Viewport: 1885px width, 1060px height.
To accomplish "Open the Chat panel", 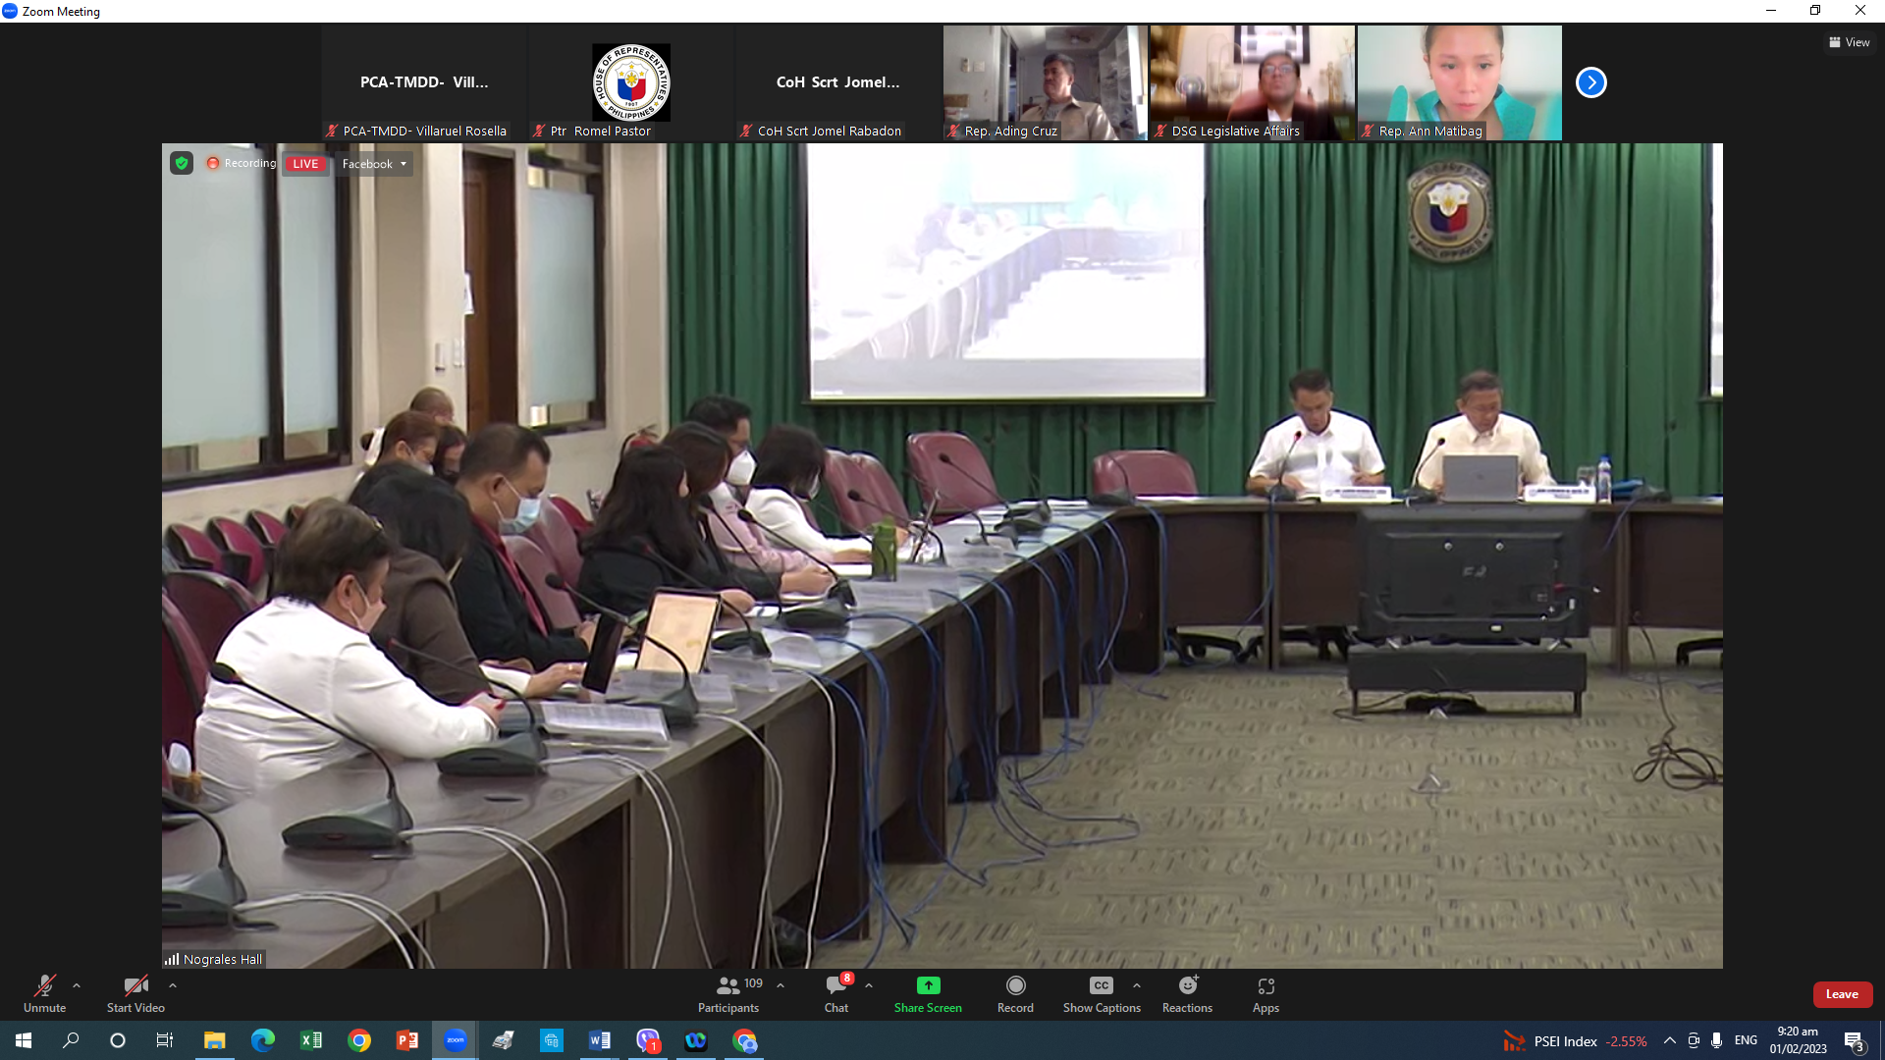I will [x=836, y=993].
